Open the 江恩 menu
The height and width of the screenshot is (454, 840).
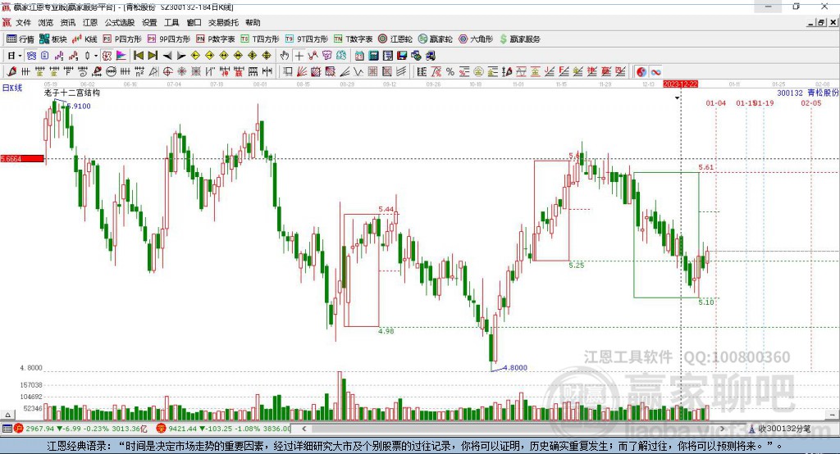tap(90, 22)
